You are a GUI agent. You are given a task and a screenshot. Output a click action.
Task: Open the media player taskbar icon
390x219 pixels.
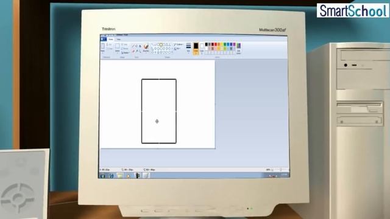point(129,176)
